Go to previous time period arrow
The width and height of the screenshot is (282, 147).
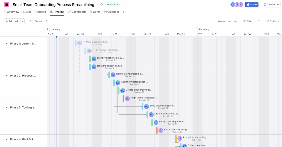(x=31, y=21)
